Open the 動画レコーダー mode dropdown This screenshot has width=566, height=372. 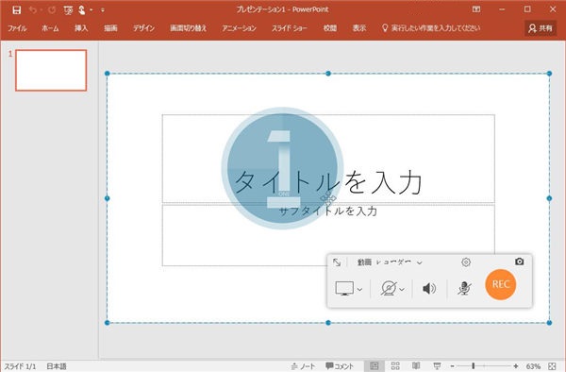click(x=390, y=262)
